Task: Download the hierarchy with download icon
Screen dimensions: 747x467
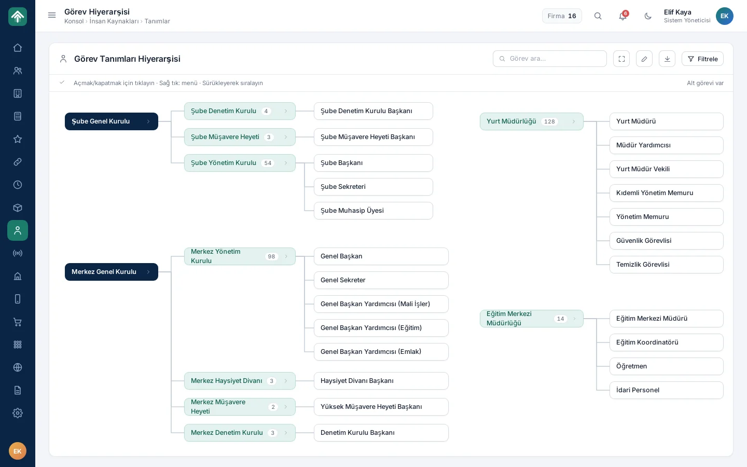Action: pyautogui.click(x=667, y=59)
